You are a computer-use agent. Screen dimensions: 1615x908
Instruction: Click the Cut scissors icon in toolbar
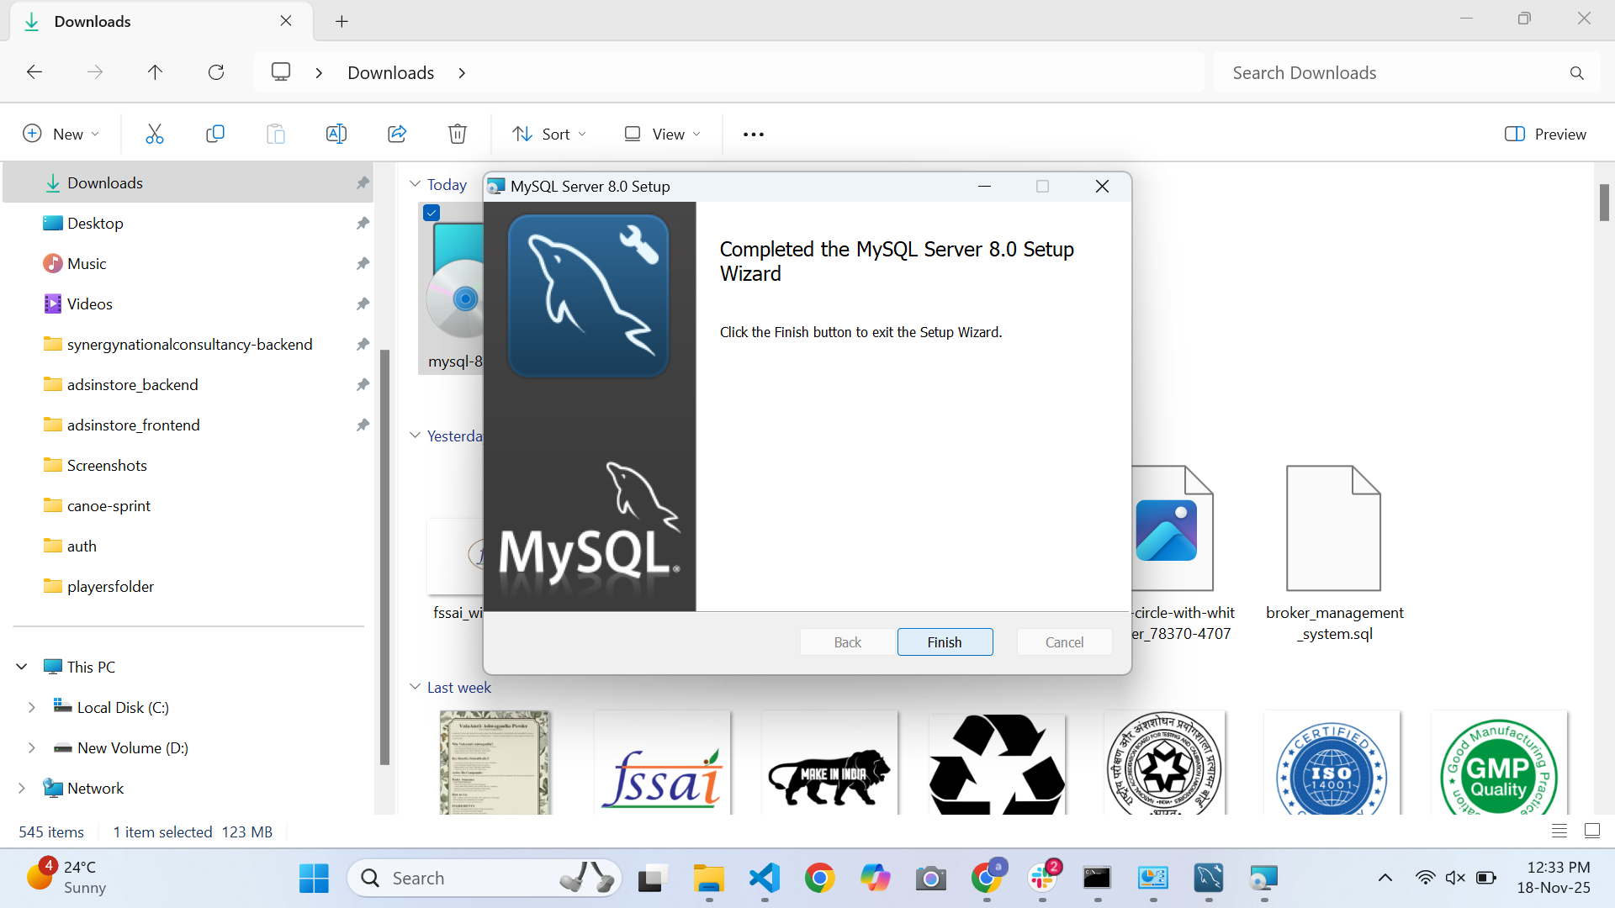coord(155,134)
